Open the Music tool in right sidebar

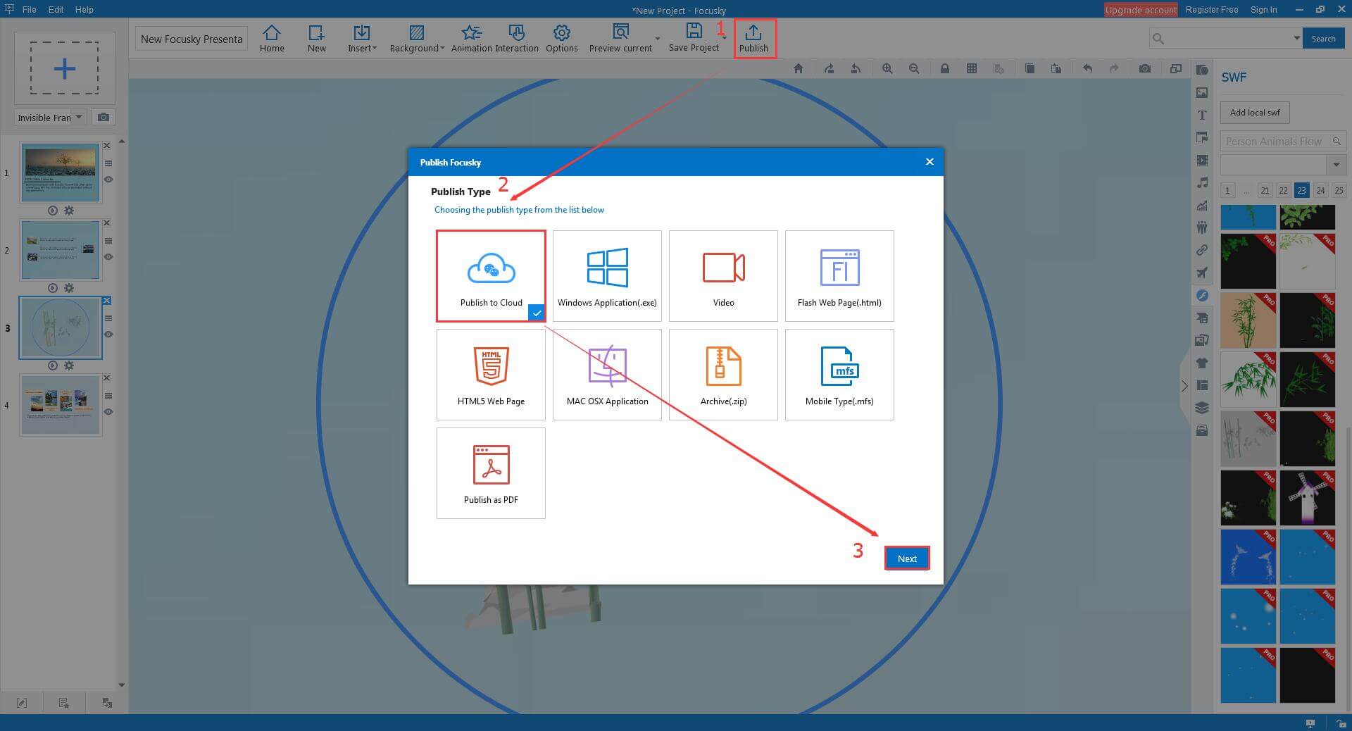(x=1202, y=182)
